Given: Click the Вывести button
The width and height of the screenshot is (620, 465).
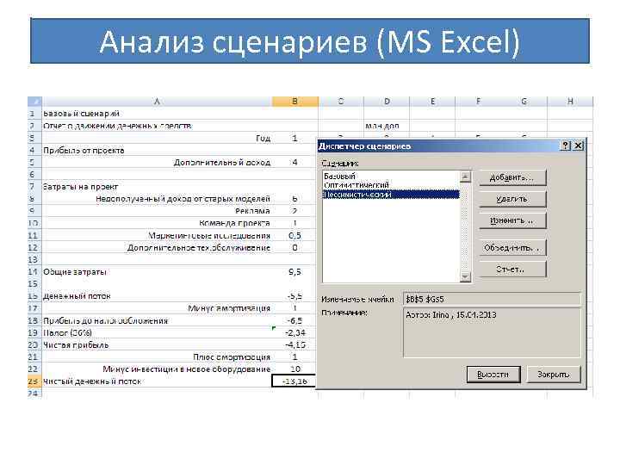Looking at the screenshot, I should point(493,375).
